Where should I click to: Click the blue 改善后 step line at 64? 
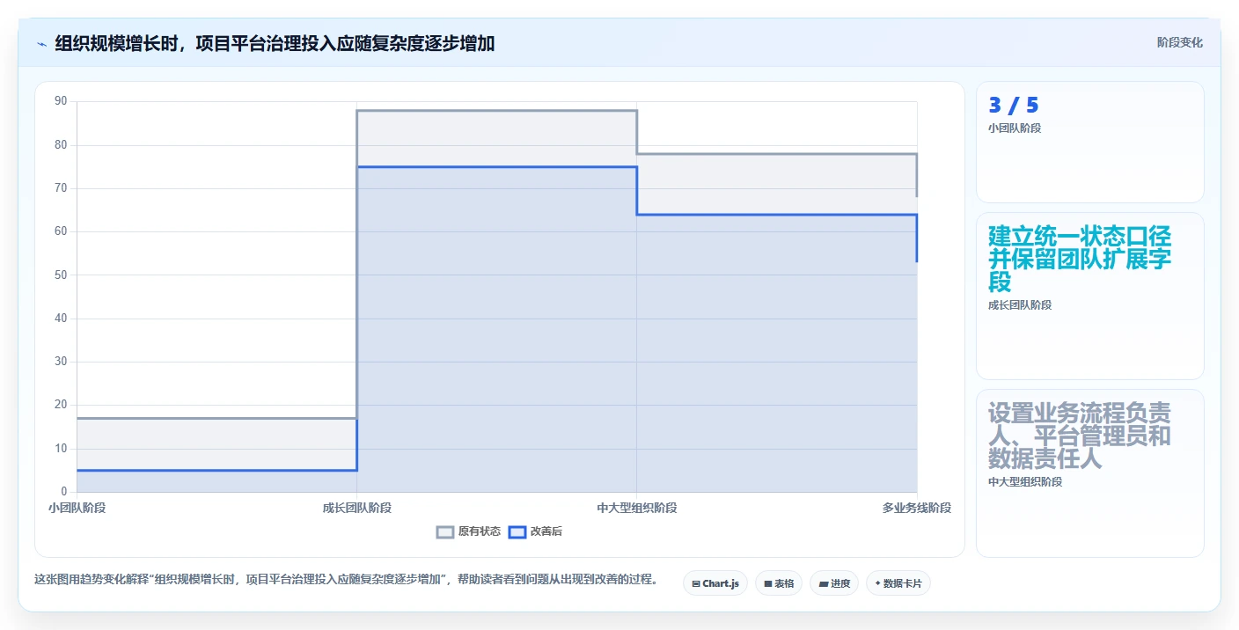777,215
